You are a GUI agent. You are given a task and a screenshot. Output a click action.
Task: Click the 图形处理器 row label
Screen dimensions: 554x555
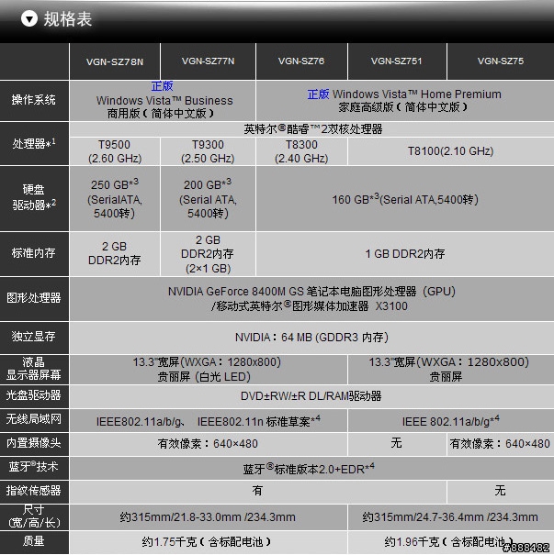34,298
